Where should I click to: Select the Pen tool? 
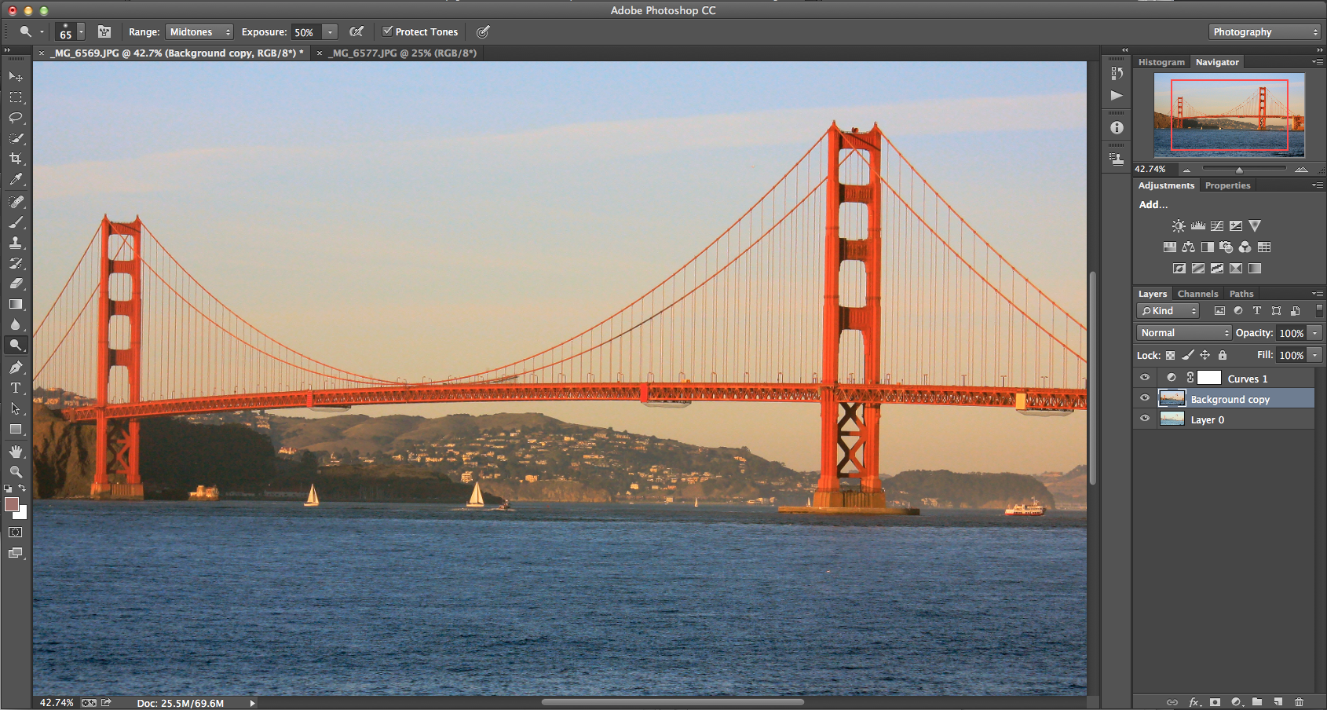[16, 368]
